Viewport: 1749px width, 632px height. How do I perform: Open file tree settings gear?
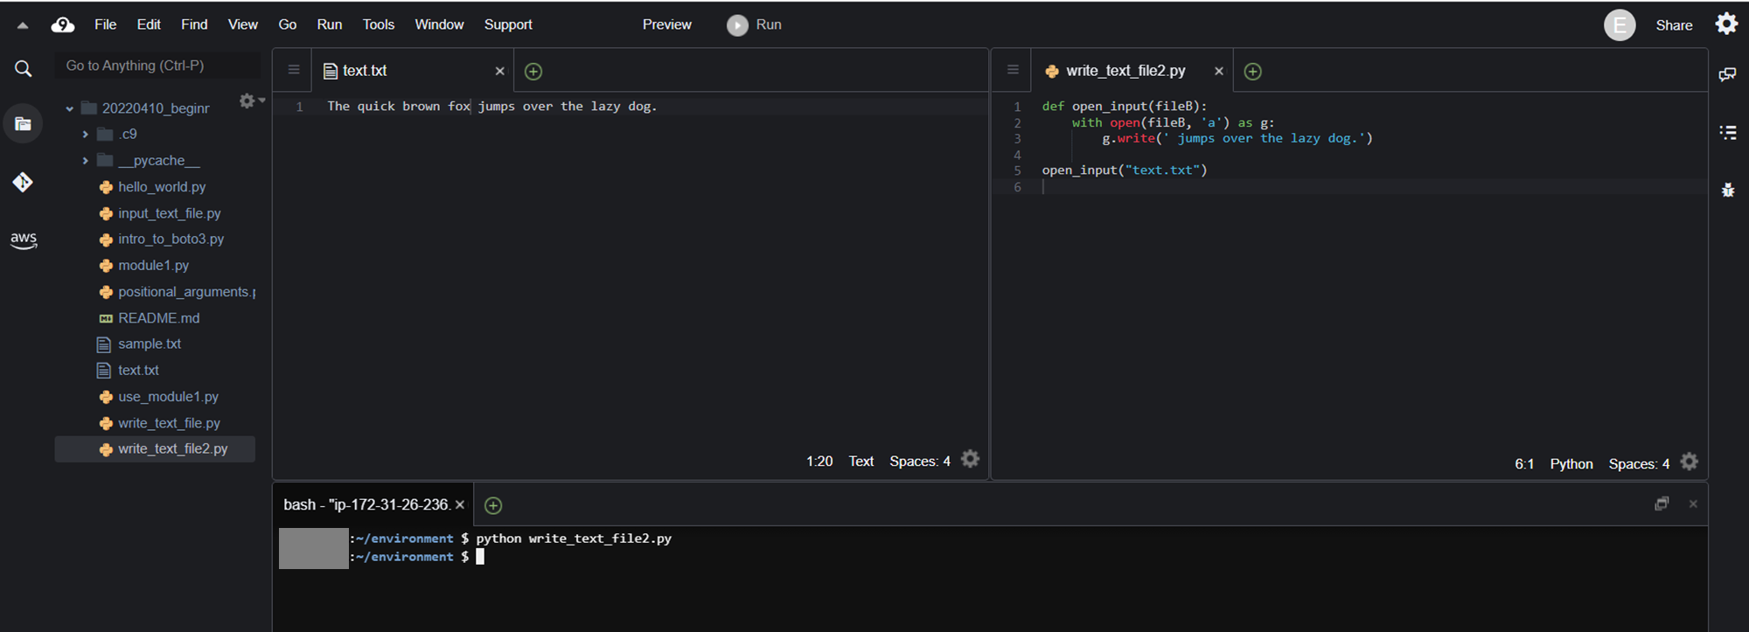[249, 101]
